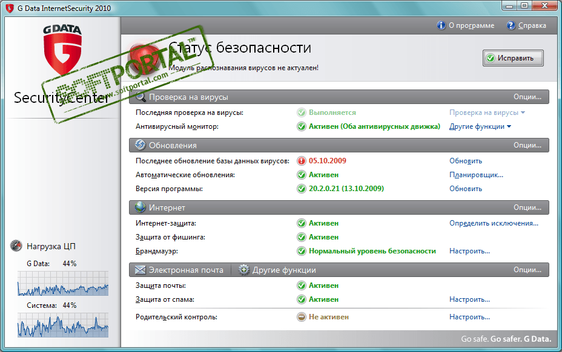Maximize the G Data InternetSecurity window
Image resolution: width=562 pixels, height=352 pixels.
524,5
